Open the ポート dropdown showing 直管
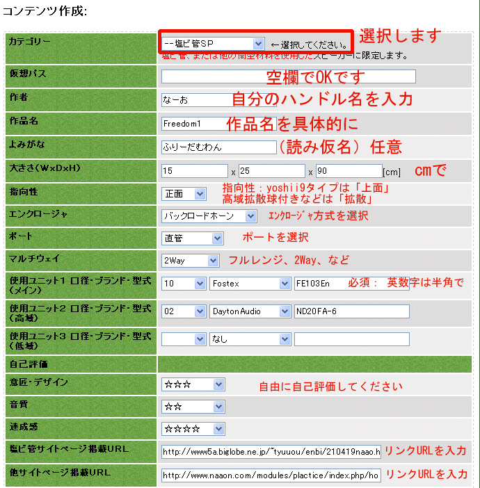 [192, 238]
